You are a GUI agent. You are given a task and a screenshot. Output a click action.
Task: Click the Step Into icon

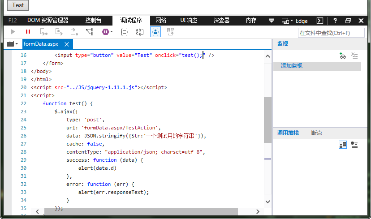pos(44,32)
